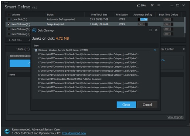Click the Boot Time Defrag column header
Viewport: 190px width, 136px height.
click(168, 15)
